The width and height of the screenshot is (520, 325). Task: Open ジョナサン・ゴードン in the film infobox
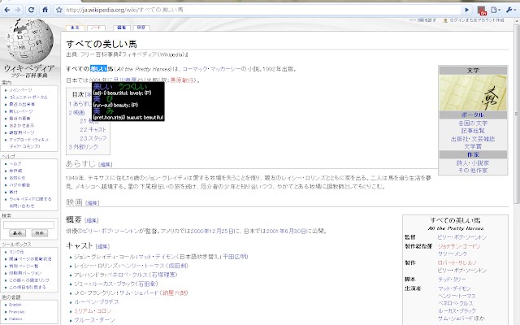tap(459, 246)
